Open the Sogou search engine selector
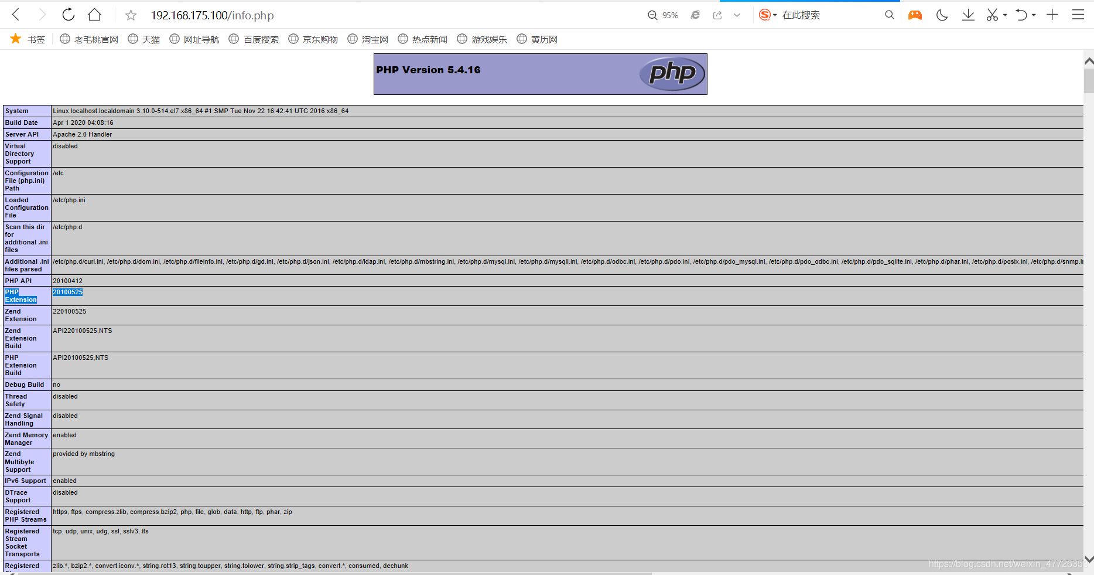 pos(767,15)
